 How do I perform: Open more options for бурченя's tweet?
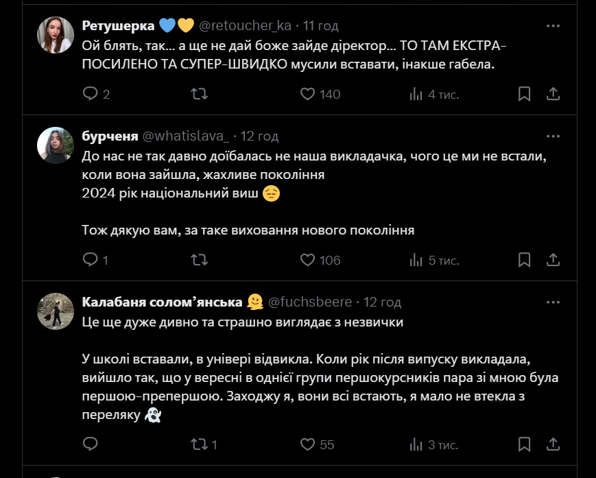point(553,136)
